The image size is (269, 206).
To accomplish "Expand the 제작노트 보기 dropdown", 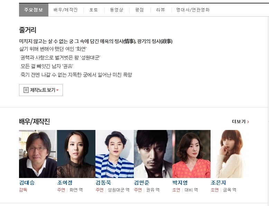I will click(x=41, y=90).
